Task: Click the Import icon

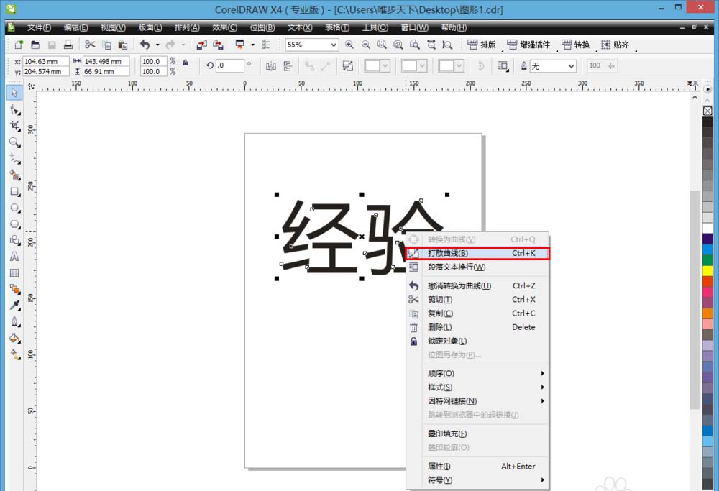Action: pyautogui.click(x=201, y=45)
